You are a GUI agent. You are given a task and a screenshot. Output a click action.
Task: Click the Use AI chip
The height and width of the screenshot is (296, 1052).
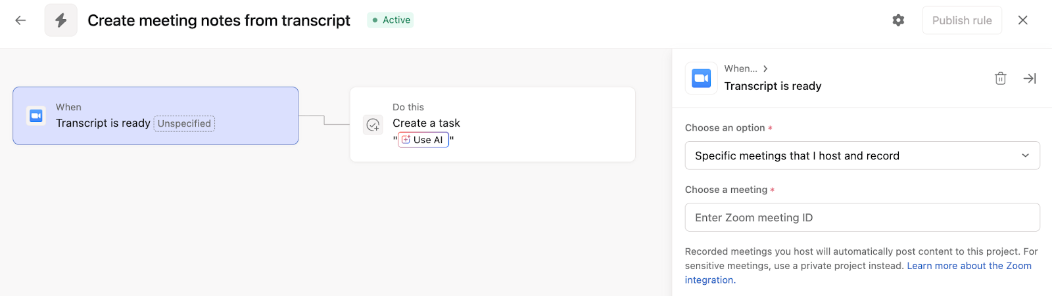[423, 140]
